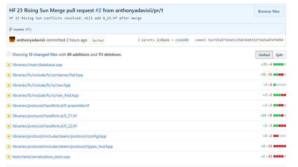Screen dimensions: 298x167
Task: Click the master branch label
Action: (19, 29)
